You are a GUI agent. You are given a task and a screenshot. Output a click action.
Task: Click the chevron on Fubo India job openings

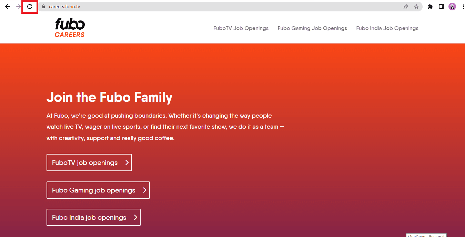pyautogui.click(x=136, y=217)
